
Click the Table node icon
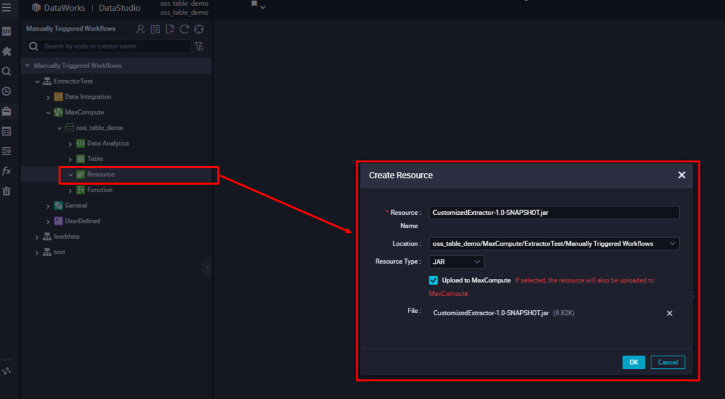point(80,159)
